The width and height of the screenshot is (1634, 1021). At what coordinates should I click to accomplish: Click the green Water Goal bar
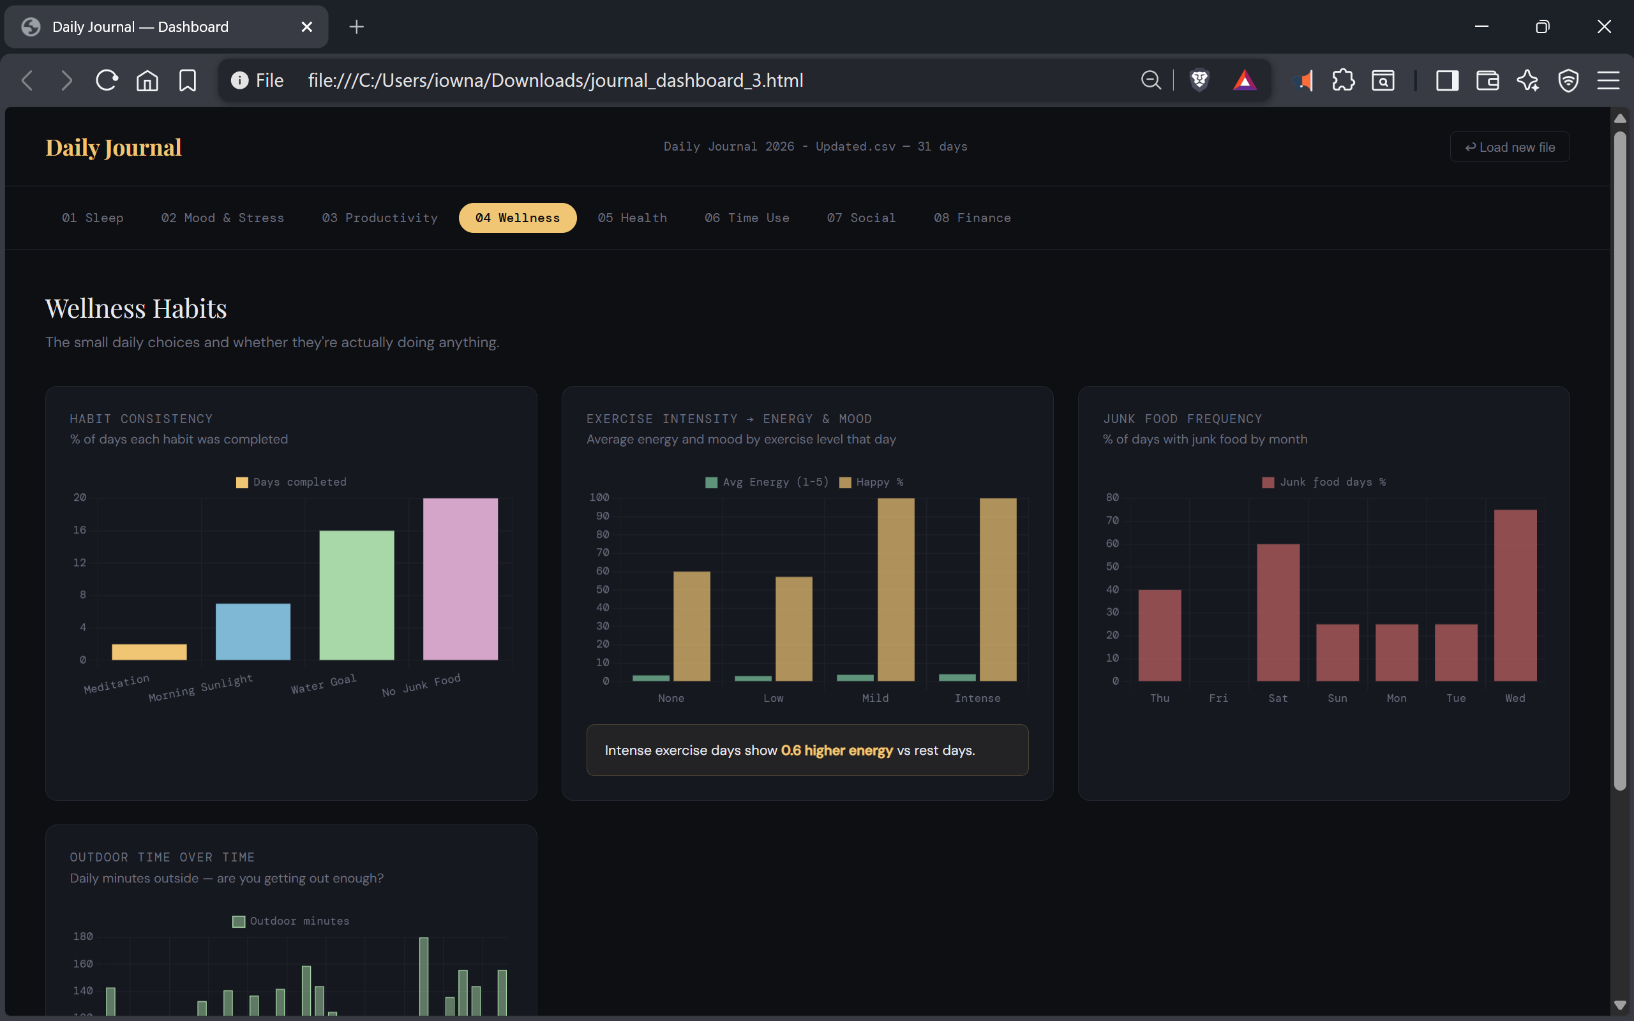point(357,595)
